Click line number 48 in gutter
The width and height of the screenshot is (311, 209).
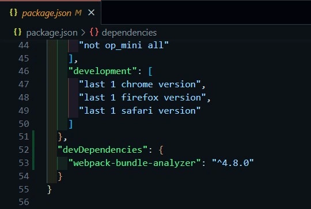pos(24,98)
